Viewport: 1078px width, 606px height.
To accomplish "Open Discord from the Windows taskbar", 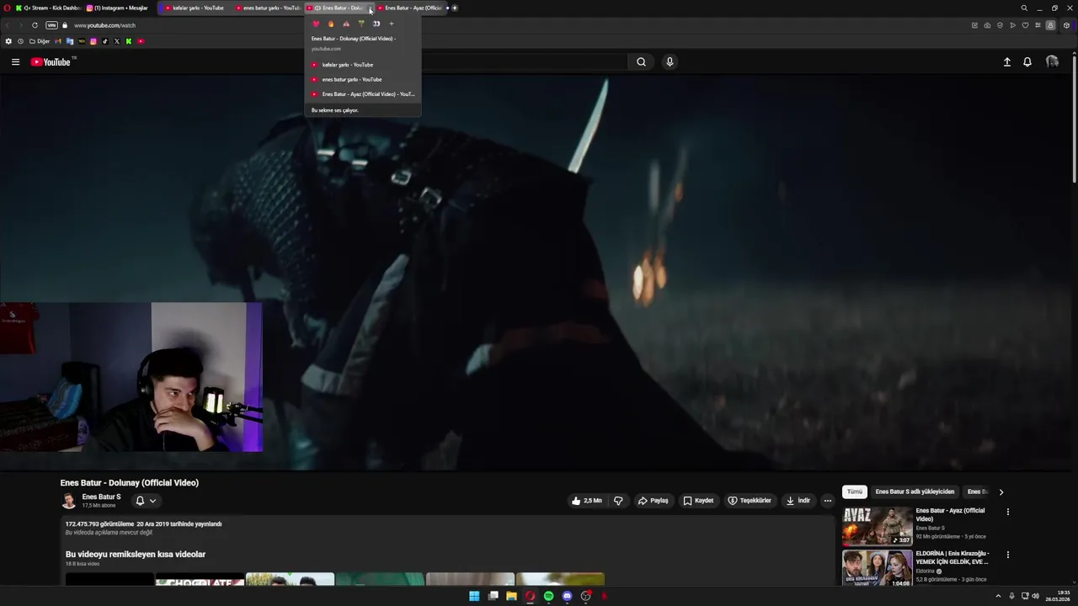I will 567,596.
